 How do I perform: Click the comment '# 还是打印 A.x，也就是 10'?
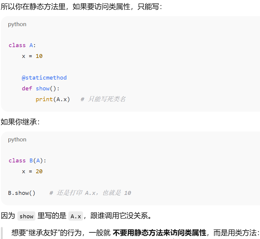pos(90,193)
